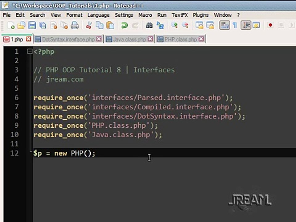Switch to the PHP.class.php tab
This screenshot has height=222, width=296.
pyautogui.click(x=181, y=39)
